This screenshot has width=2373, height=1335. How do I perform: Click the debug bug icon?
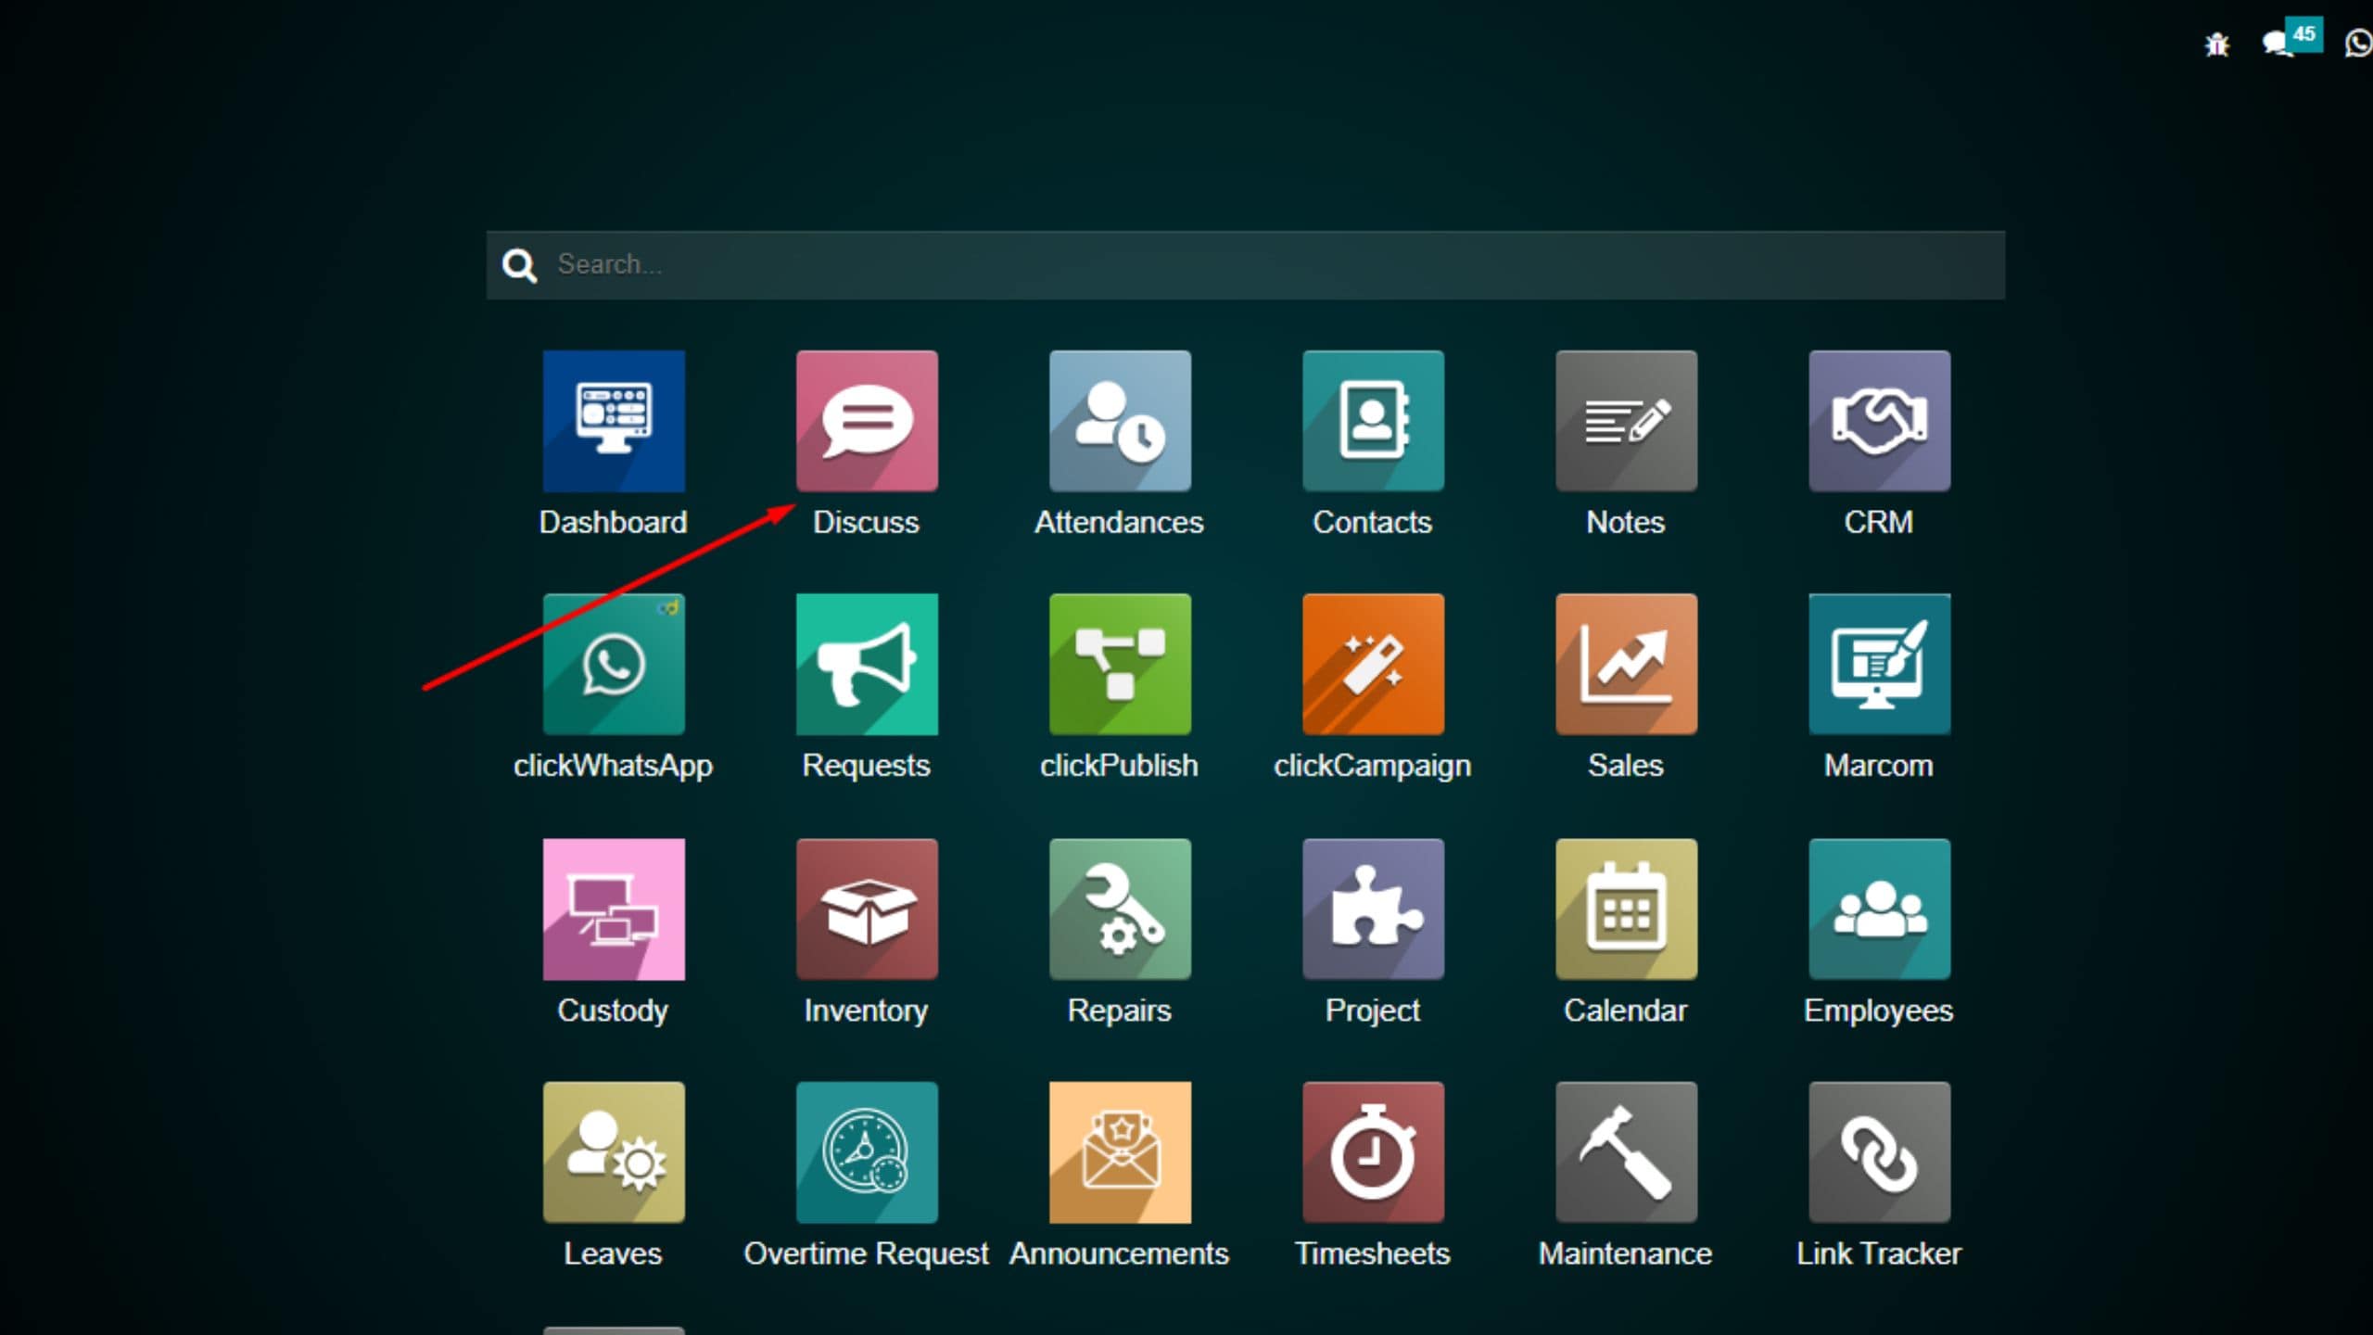pyautogui.click(x=2217, y=44)
